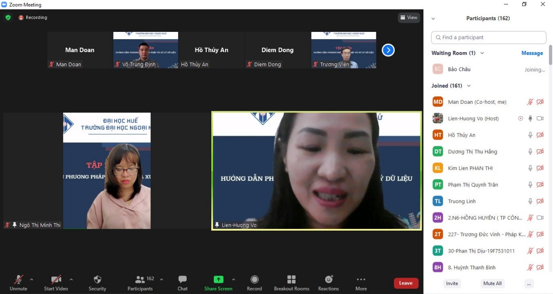
Task: Collapse the Joined (161) list
Action: point(469,86)
